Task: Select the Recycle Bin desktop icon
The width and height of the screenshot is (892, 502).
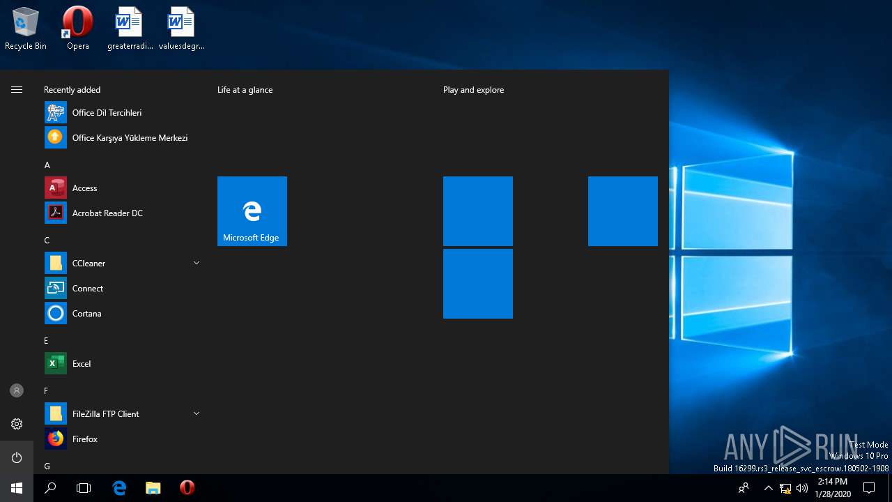Action: (26, 29)
